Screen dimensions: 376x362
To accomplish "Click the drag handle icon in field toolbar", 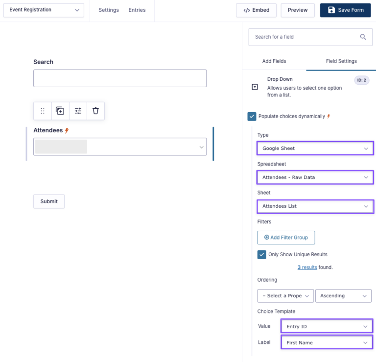I will [43, 111].
